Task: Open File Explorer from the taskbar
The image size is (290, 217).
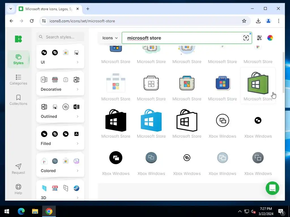Action: click(35, 211)
